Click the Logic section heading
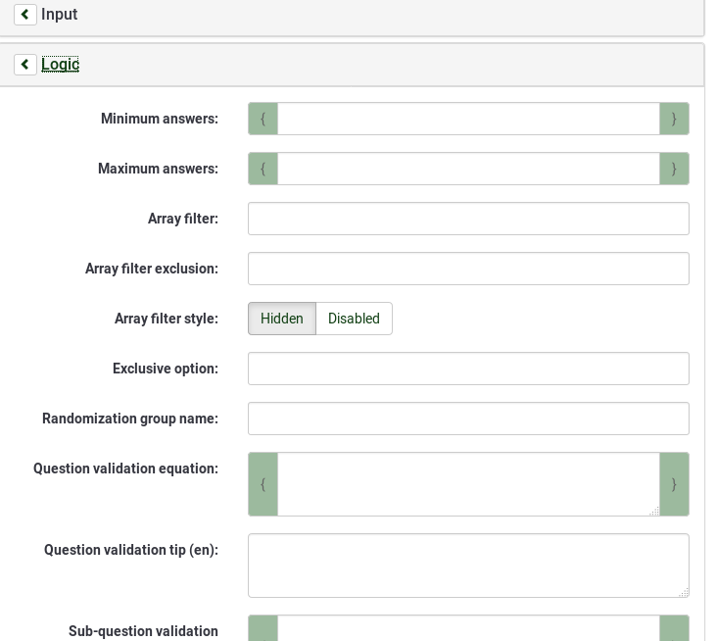Image resolution: width=717 pixels, height=641 pixels. (60, 65)
